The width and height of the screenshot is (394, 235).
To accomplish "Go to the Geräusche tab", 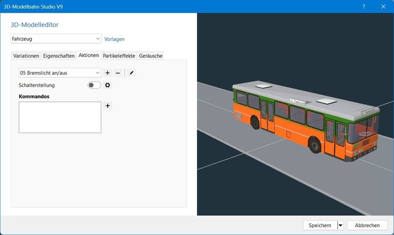I will (151, 56).
